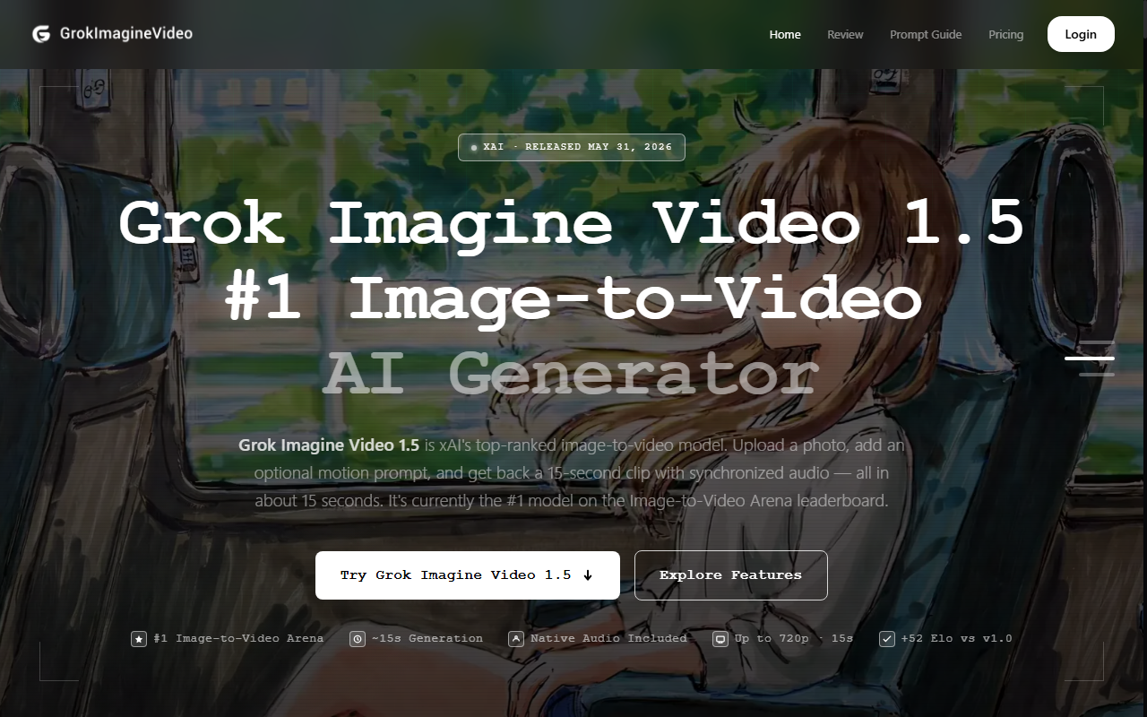Open the hamburger menu icon at right

click(x=1090, y=358)
